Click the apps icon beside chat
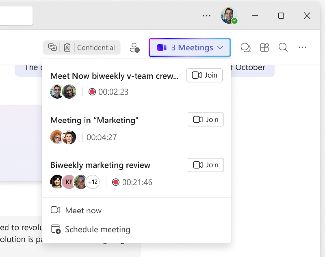Screen dimensions: 325x257 (x=264, y=48)
